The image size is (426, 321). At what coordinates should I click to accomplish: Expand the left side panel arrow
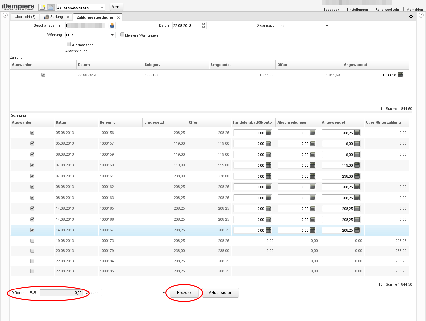pos(5,15)
